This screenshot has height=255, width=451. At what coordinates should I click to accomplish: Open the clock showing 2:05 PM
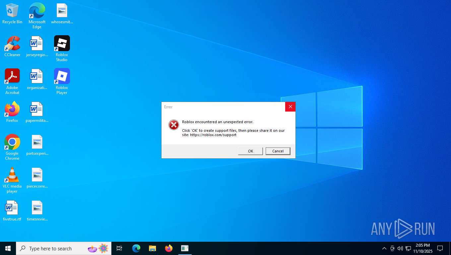pos(423,248)
